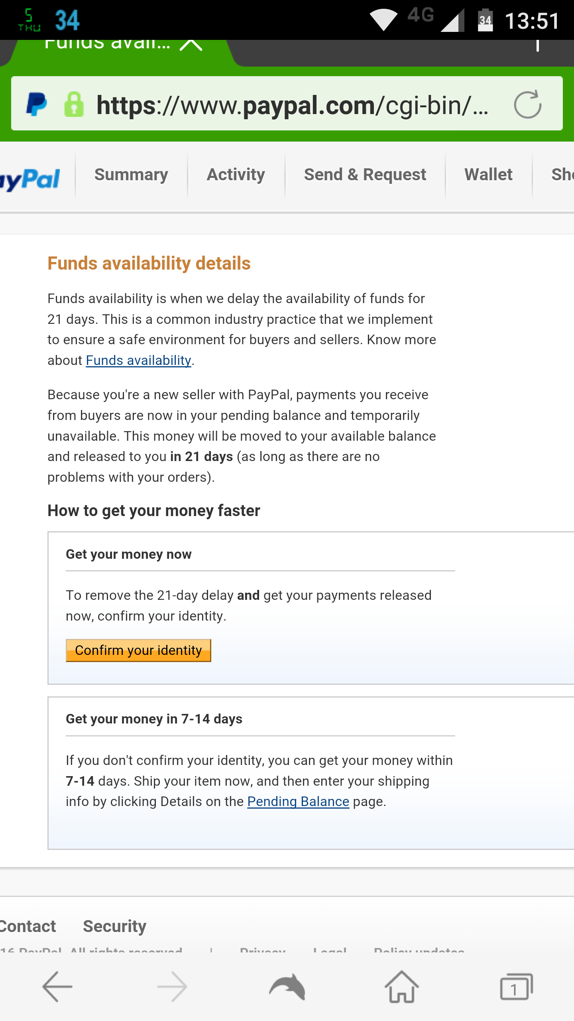Open the Summary tab
The image size is (574, 1021).
[x=131, y=175]
